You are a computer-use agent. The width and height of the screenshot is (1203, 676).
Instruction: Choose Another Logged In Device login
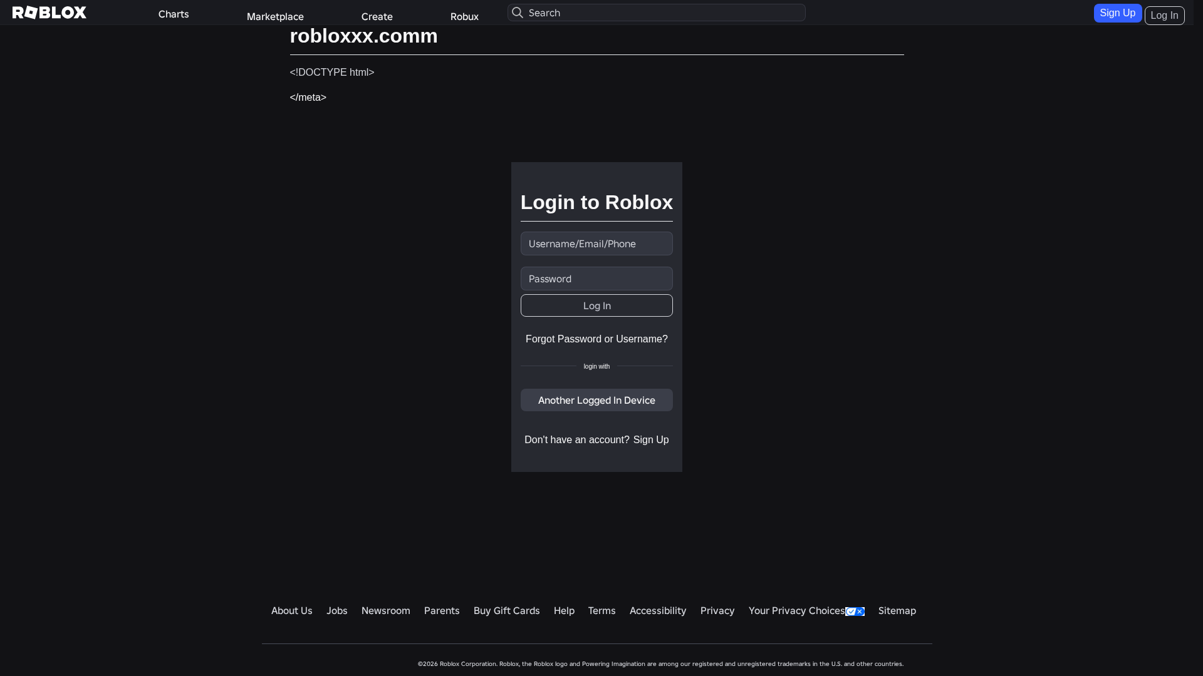coord(596,400)
